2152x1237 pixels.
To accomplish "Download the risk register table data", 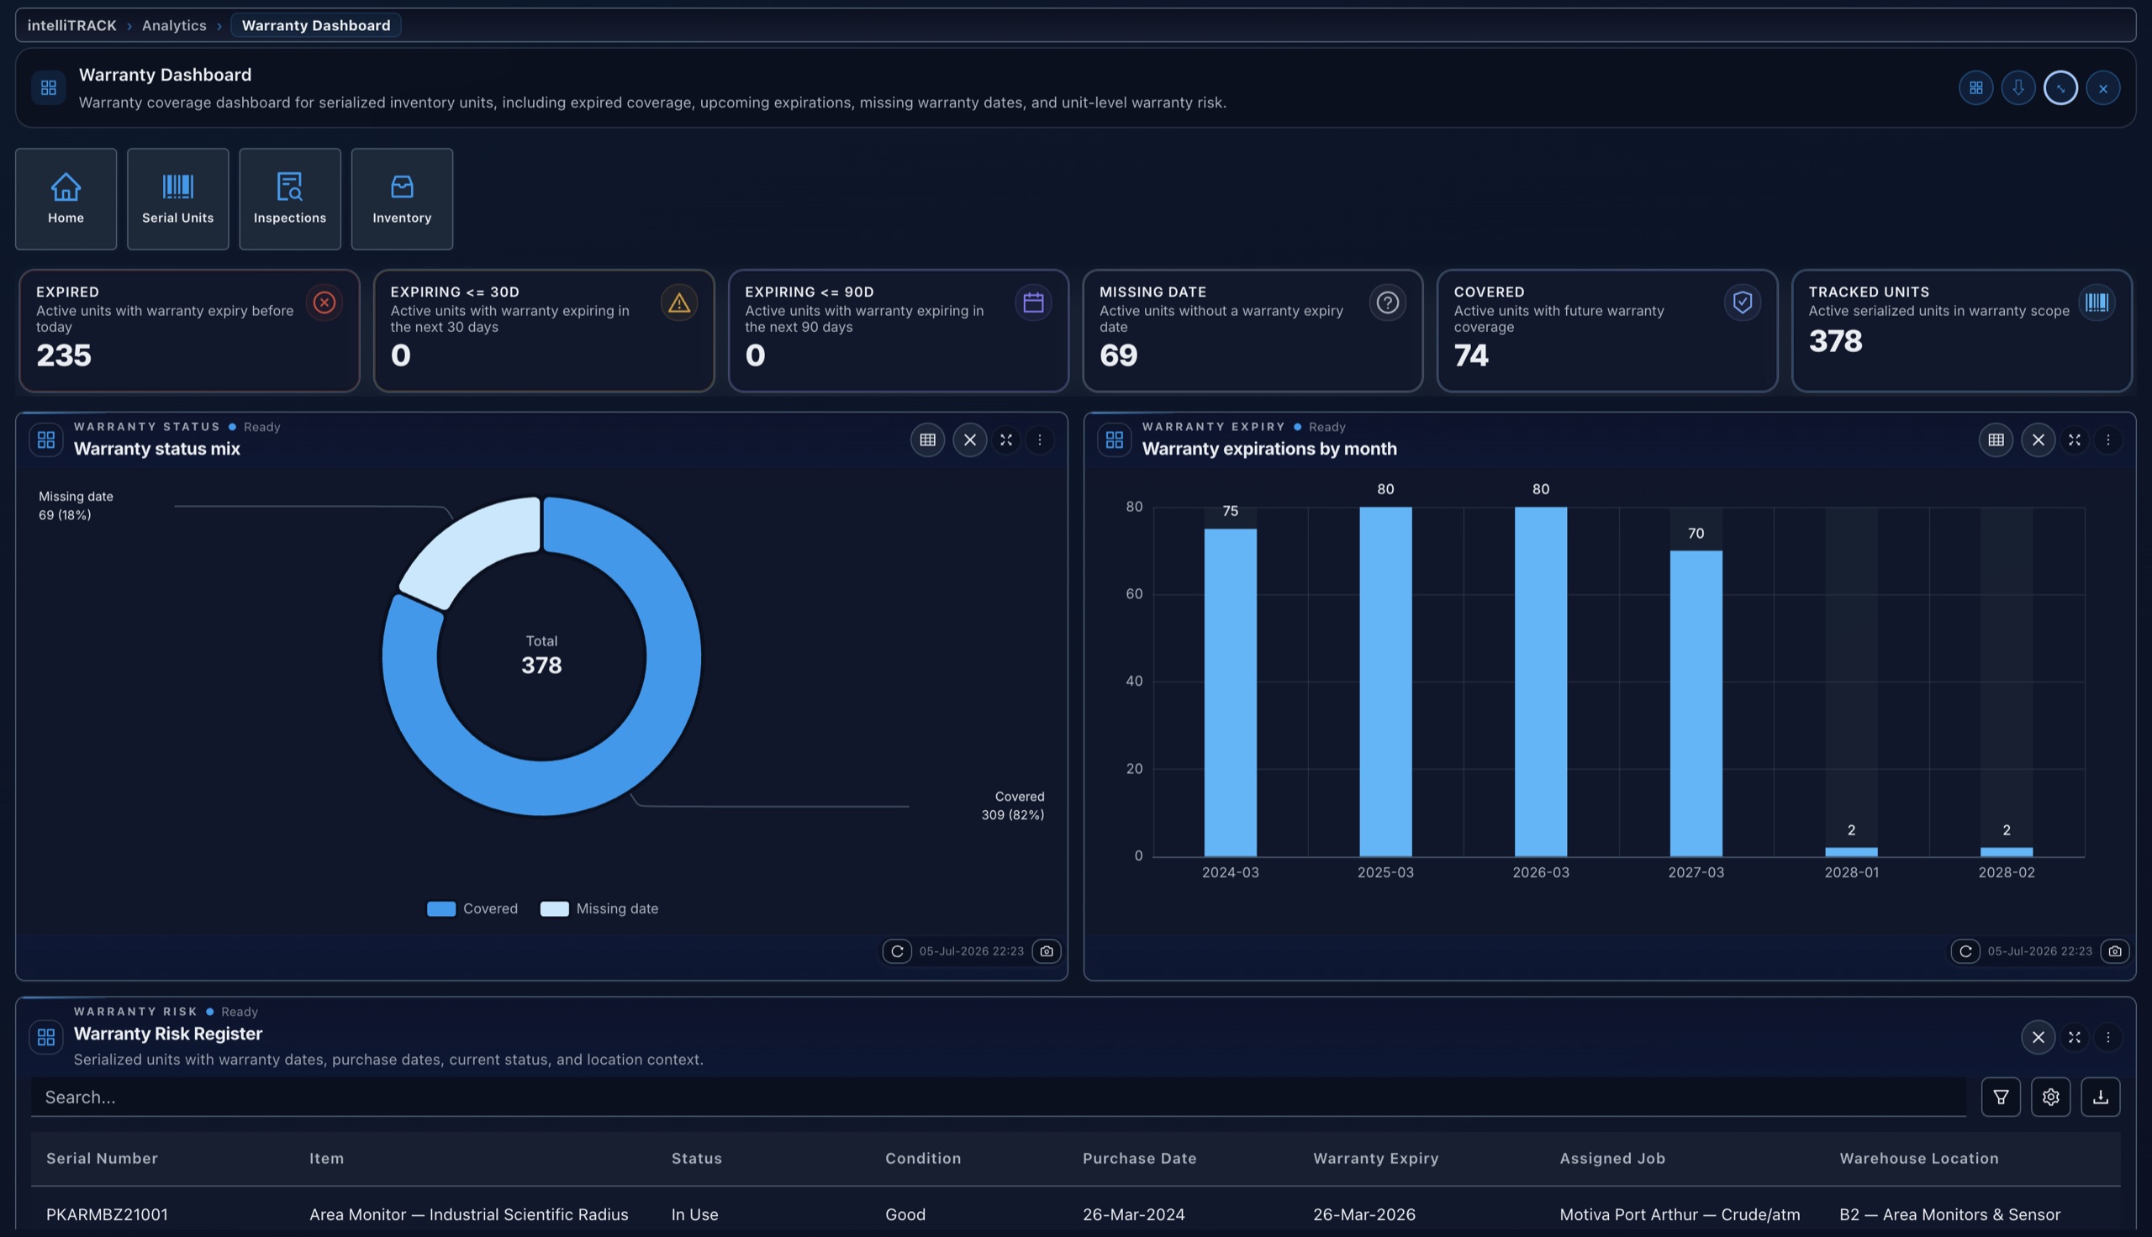I will [2100, 1097].
